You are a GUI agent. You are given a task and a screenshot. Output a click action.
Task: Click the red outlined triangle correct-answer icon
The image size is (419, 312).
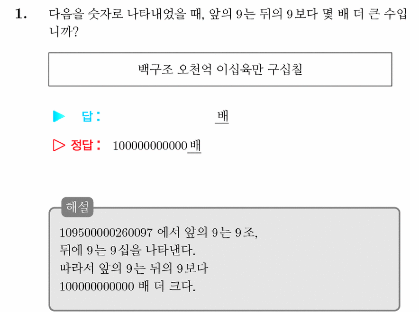click(x=59, y=145)
